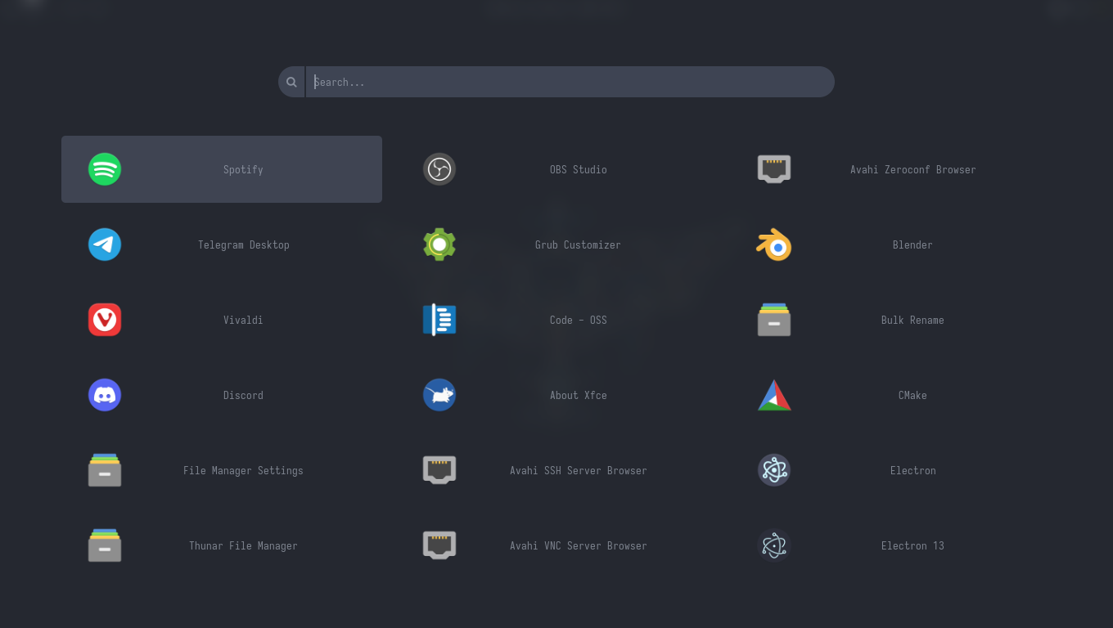
Task: Open Code - OSS blue icon
Action: pyautogui.click(x=439, y=320)
